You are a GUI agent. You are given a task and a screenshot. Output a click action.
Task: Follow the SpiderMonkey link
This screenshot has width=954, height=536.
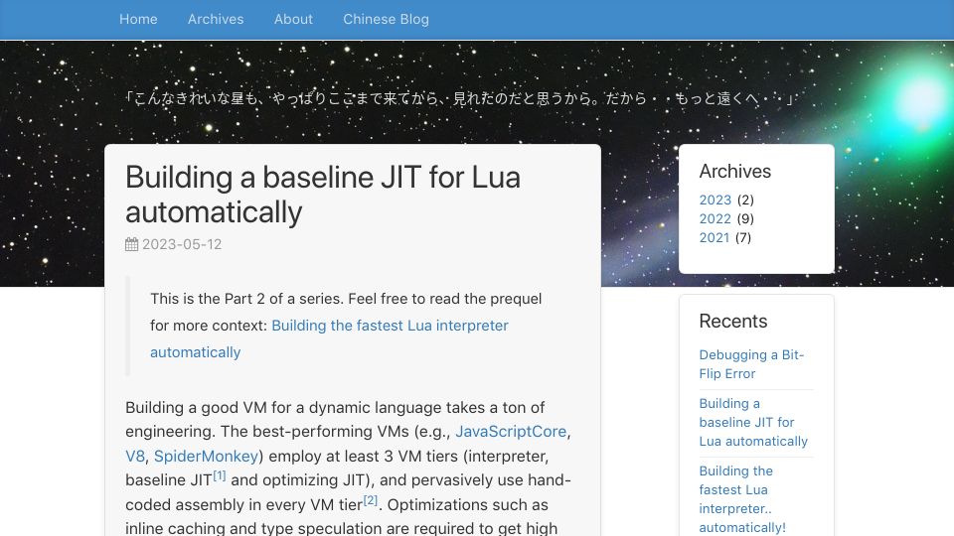207,457
